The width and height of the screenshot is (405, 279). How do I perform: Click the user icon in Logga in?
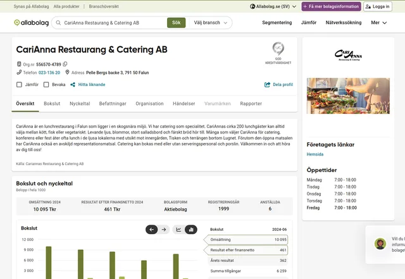click(368, 6)
